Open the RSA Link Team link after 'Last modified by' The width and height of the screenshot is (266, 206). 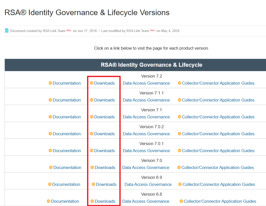(x=138, y=31)
